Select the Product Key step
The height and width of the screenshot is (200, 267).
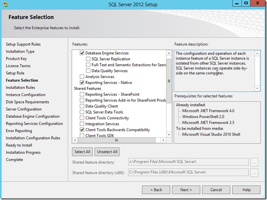(x=16, y=59)
